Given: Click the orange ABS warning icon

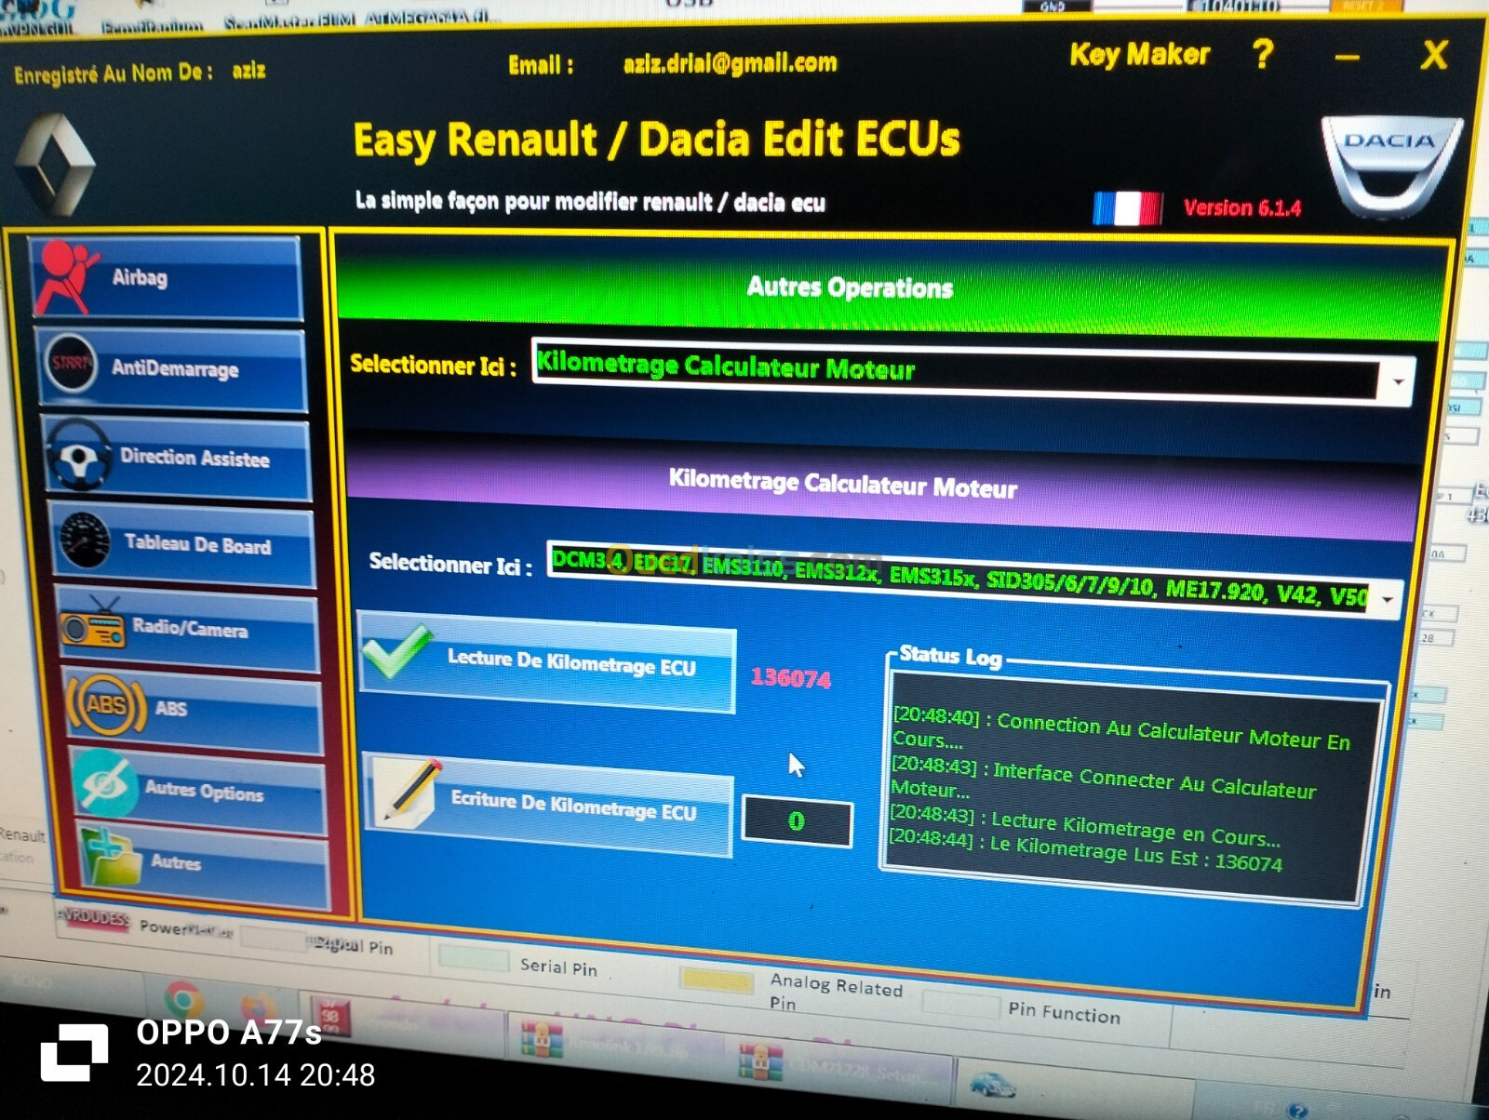Looking at the screenshot, I should coord(105,705).
